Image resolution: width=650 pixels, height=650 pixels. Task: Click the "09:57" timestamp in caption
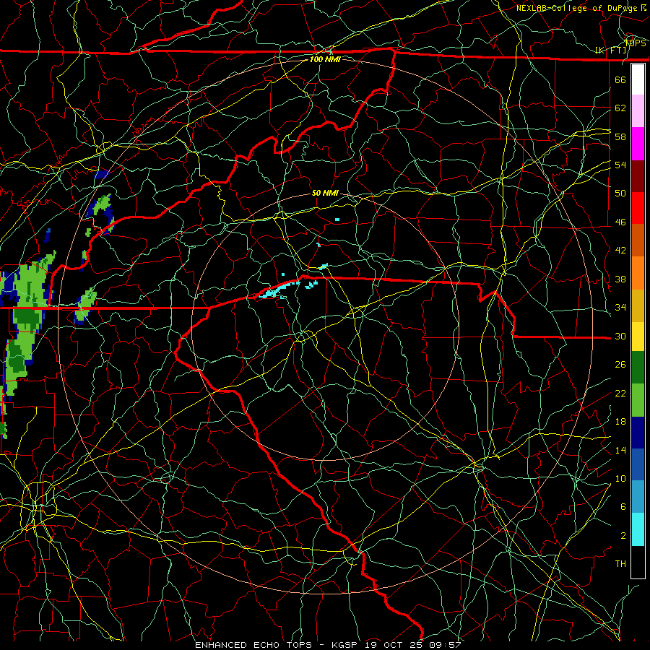[446, 645]
